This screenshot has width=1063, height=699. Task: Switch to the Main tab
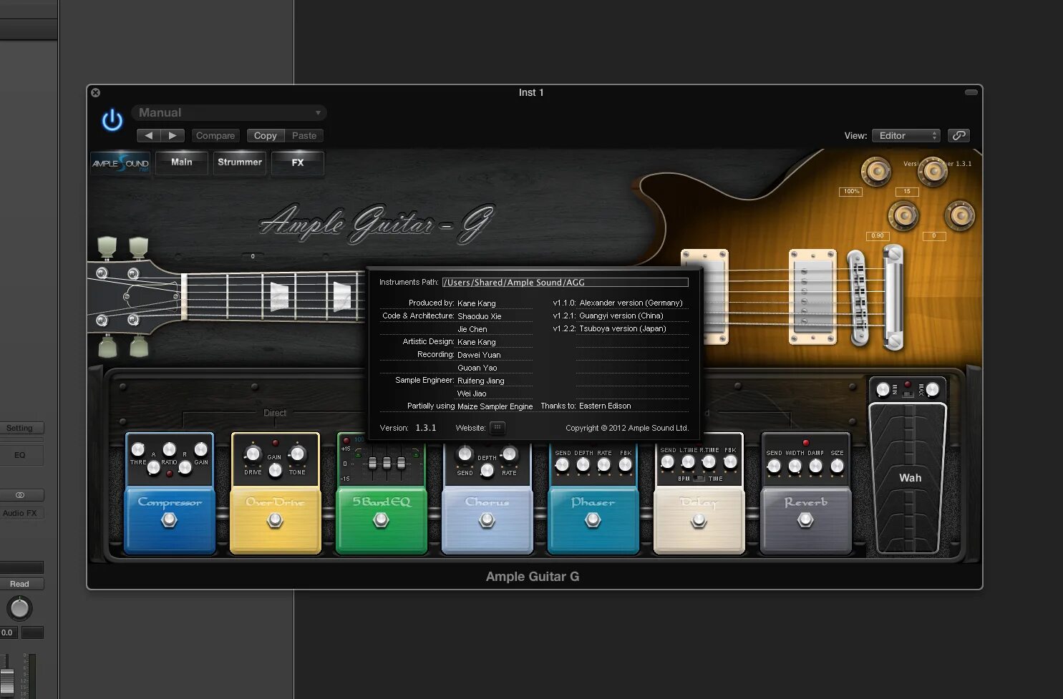pos(182,162)
